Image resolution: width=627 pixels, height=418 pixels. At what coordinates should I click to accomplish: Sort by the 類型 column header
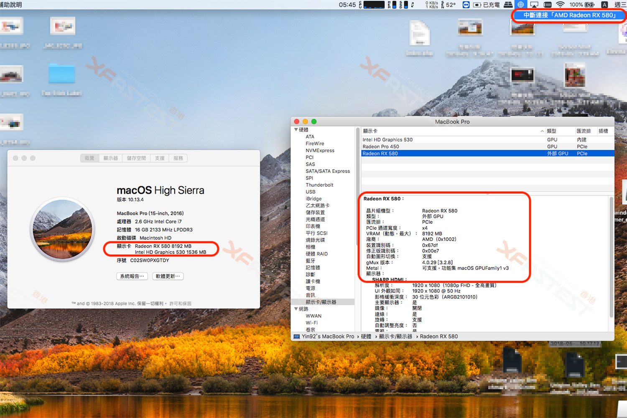[560, 131]
